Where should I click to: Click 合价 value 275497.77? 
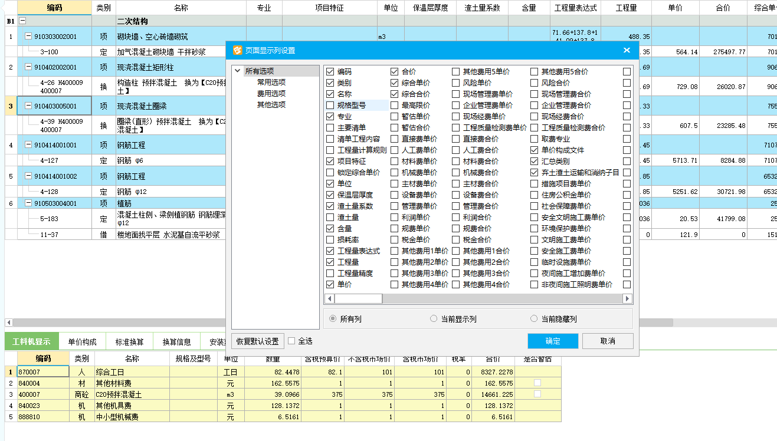point(723,52)
